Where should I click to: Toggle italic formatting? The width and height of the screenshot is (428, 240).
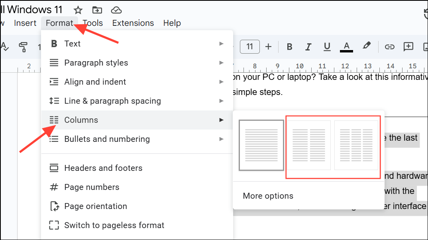(308, 47)
